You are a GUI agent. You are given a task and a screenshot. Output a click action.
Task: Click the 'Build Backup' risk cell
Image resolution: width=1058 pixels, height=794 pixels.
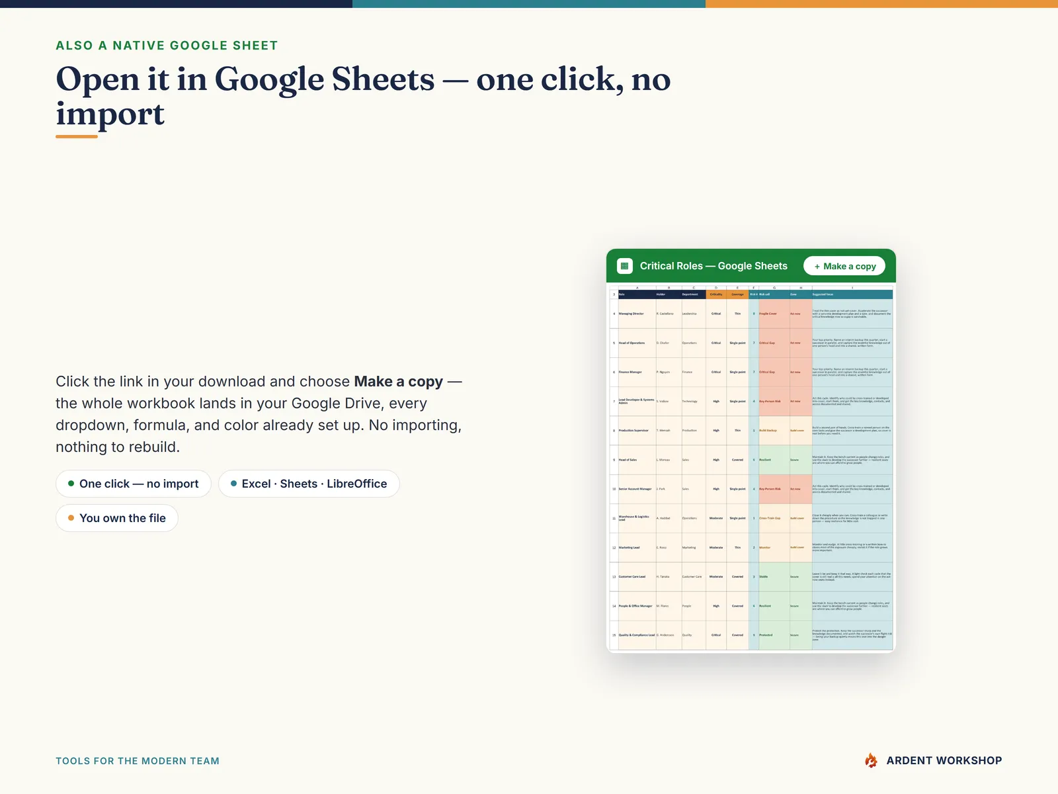tap(774, 430)
